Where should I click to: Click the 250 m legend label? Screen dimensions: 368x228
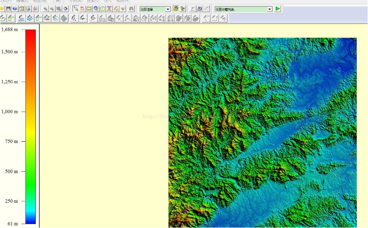pyautogui.click(x=11, y=201)
